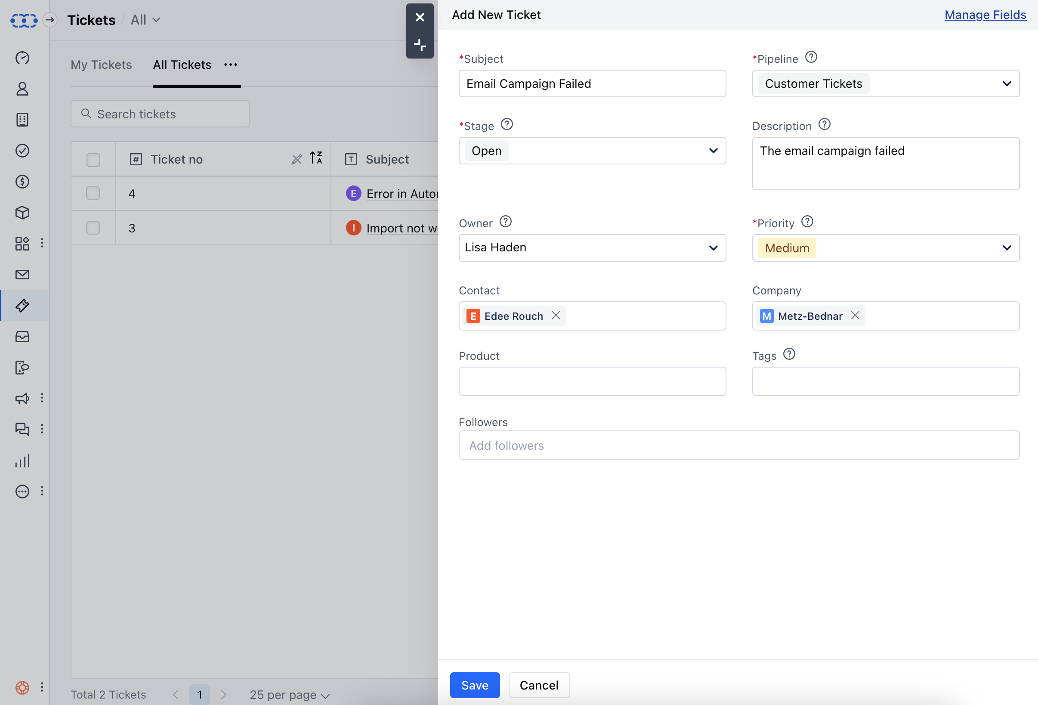Open Contacts person icon in sidebar
Screen dimensions: 1038x705
click(22, 89)
